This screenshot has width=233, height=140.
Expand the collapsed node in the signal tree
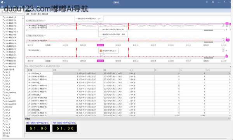pyautogui.click(x=2, y=58)
